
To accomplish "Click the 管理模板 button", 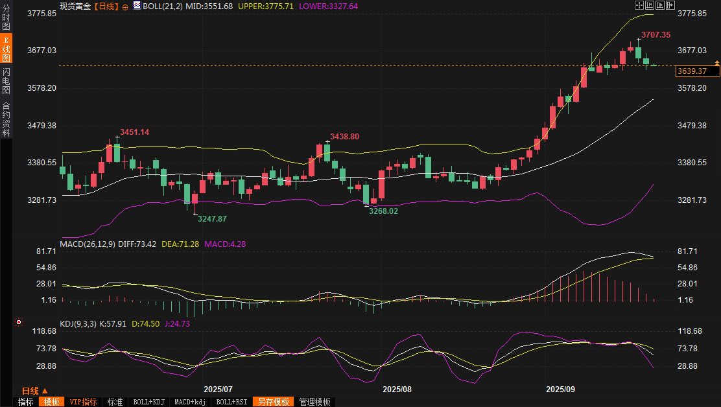I will [x=314, y=402].
